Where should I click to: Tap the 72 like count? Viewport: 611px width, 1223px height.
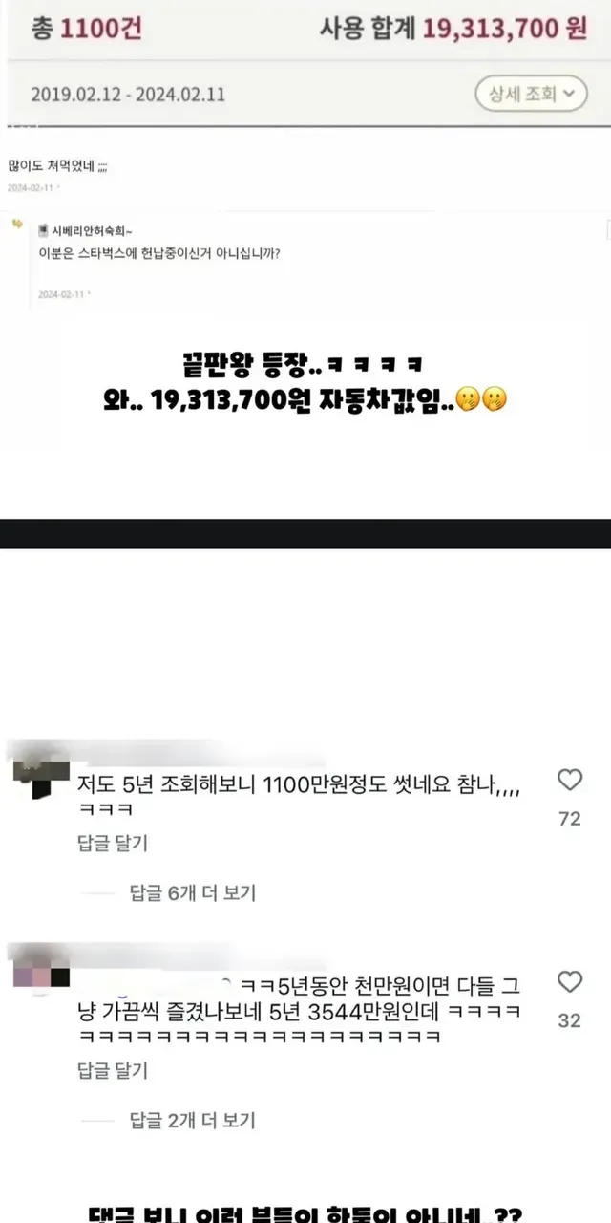pyautogui.click(x=570, y=819)
